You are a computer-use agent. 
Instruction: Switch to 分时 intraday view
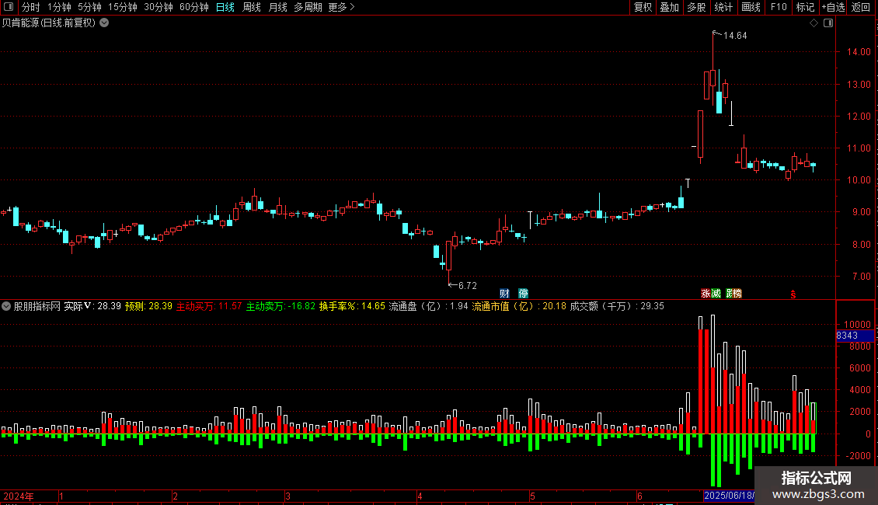point(31,7)
